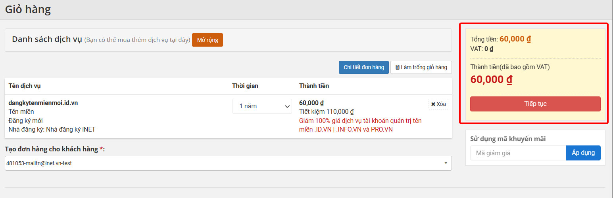This screenshot has width=613, height=198.
Task: Click the Sử dụng mã khuyến mãi heading
Action: point(508,138)
